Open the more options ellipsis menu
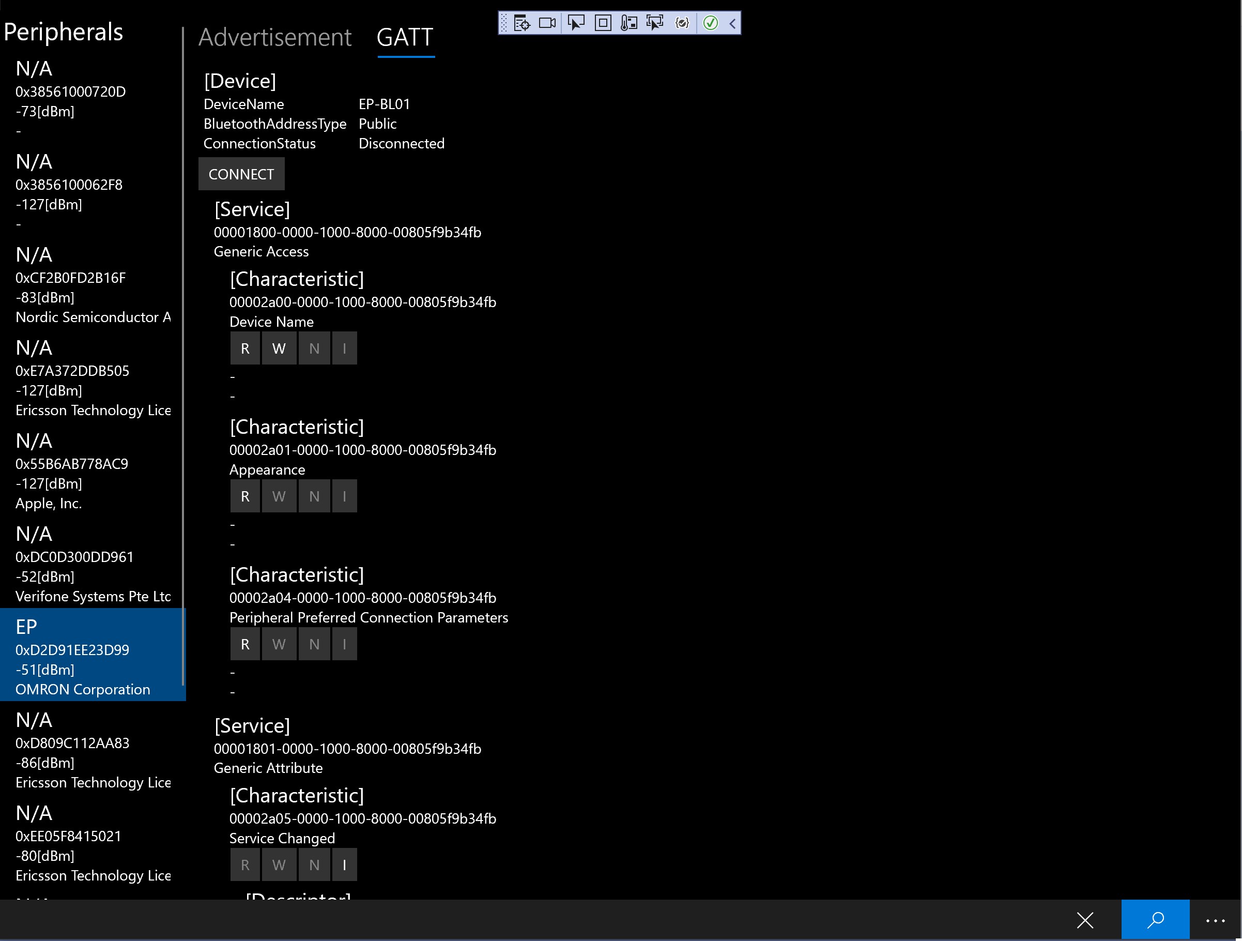The height and width of the screenshot is (941, 1242). tap(1215, 920)
